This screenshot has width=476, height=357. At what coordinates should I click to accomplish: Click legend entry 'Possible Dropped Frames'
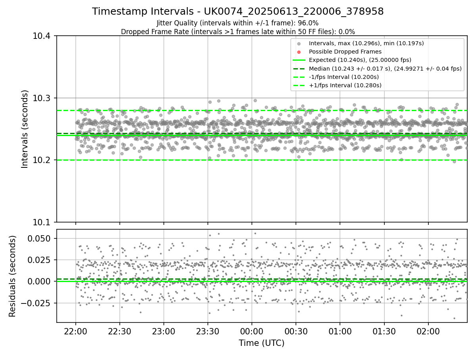coord(345,52)
